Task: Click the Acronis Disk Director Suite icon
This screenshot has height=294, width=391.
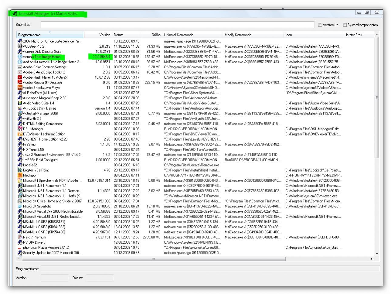Action: coord(20,52)
